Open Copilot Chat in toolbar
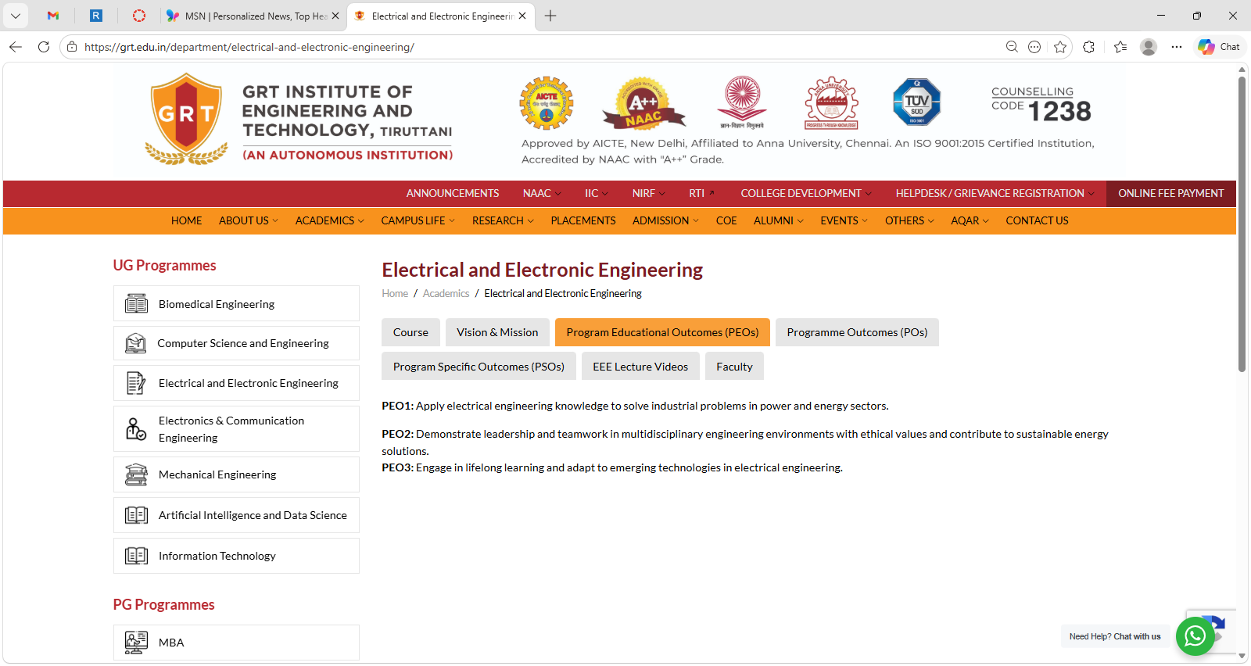Screen dimensions: 1251x666 click(x=1220, y=47)
